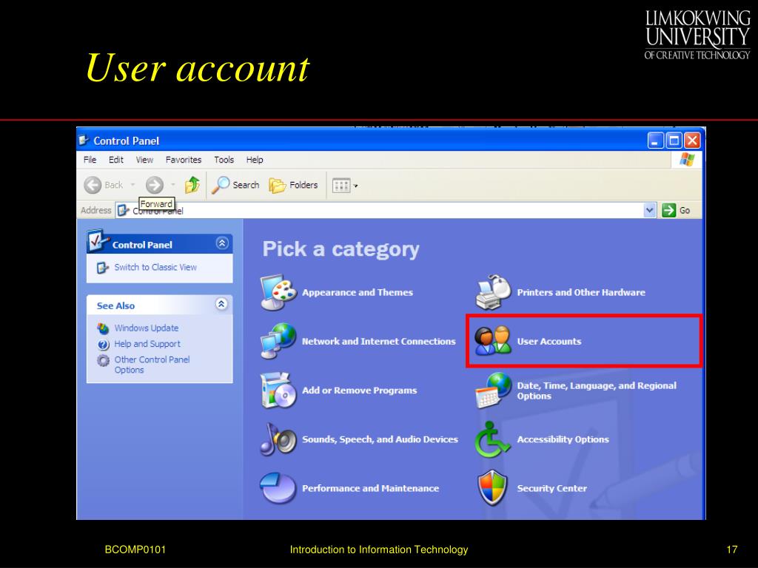Select Accessibility Options link
The image size is (758, 568).
(563, 439)
